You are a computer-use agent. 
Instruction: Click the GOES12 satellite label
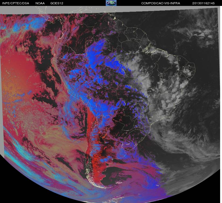[x=57, y=3]
